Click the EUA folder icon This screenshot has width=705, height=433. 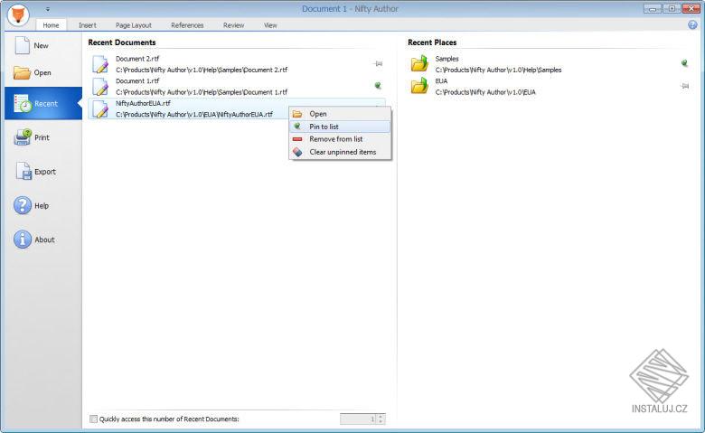(x=419, y=86)
